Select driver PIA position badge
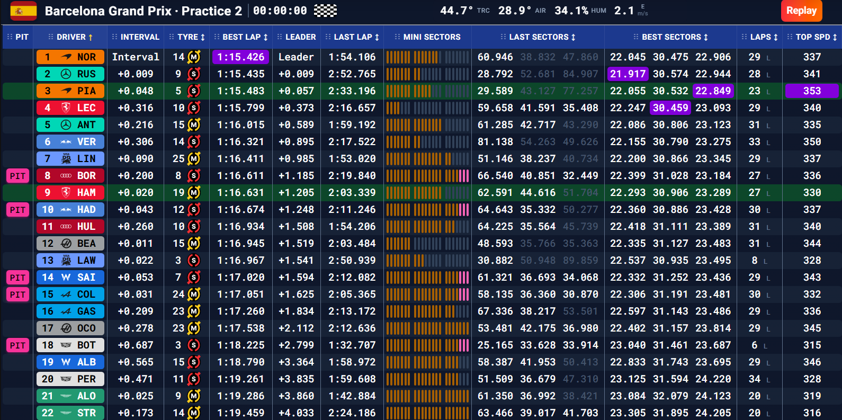 pos(70,91)
